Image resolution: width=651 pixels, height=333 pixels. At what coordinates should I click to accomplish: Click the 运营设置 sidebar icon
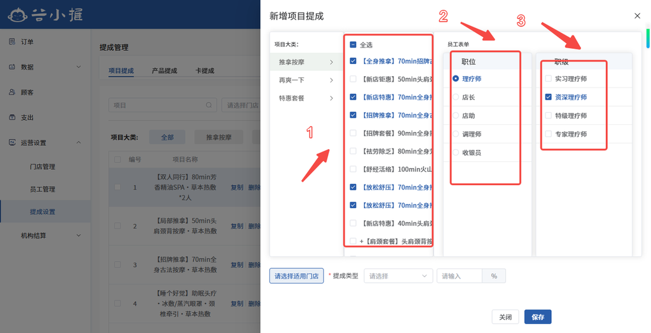point(12,143)
